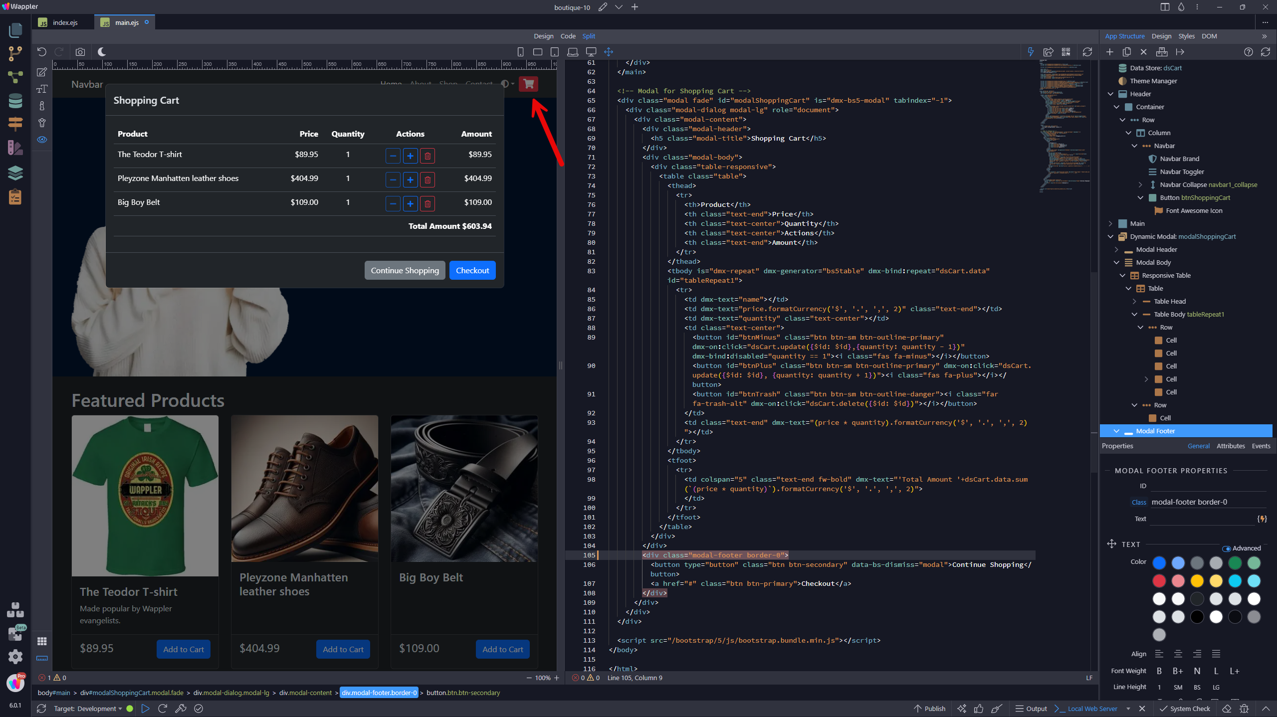Open the Git branch icon in left sidebar

[x=15, y=53]
